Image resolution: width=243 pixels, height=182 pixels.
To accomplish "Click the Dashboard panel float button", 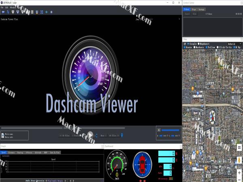I will [181, 146].
